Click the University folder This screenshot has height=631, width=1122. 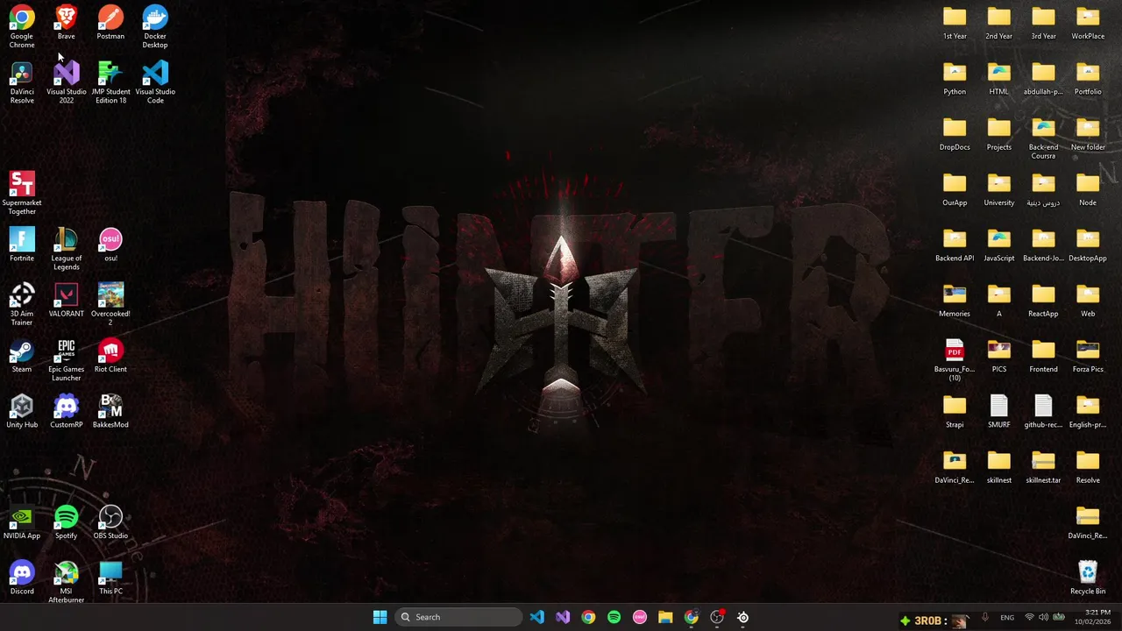pos(998,189)
